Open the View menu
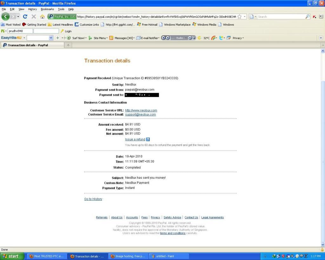Screen dimensions: 325x260 point(21,9)
